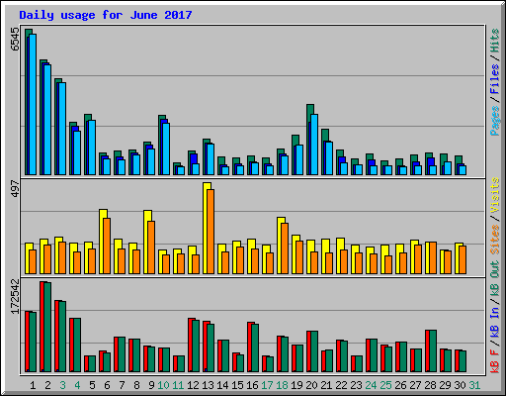This screenshot has height=396, width=506.
Task: Click green day 4 axis label
Action: point(77,385)
